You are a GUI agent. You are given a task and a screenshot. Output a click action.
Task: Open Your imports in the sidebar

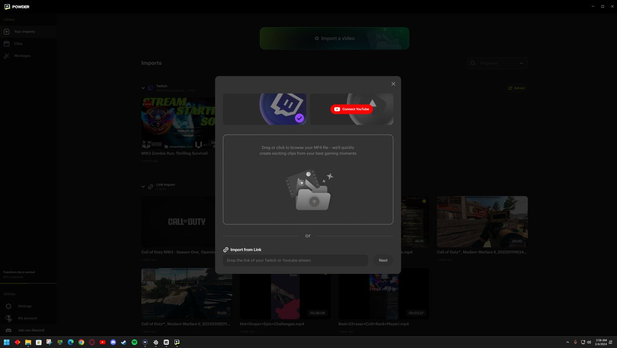click(x=28, y=31)
